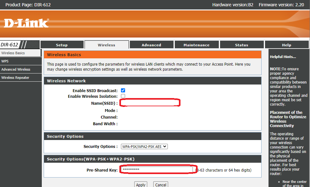The width and height of the screenshot is (310, 187).
Task: Click the Name(SSID) input field
Action: (x=150, y=103)
